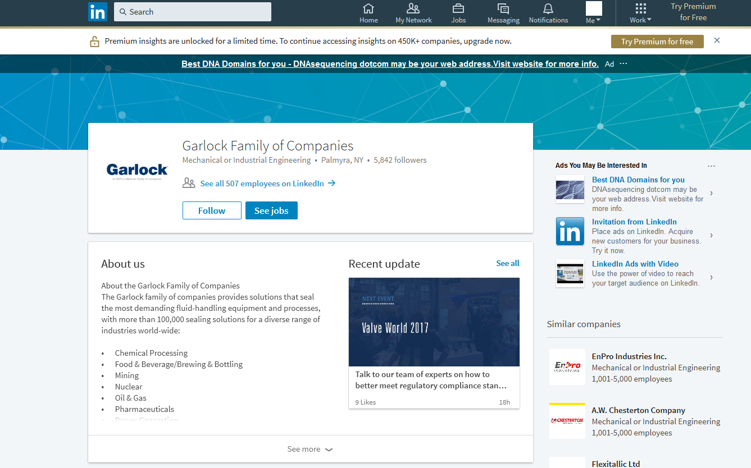Click the LinkedIn logo icon

[97, 12]
